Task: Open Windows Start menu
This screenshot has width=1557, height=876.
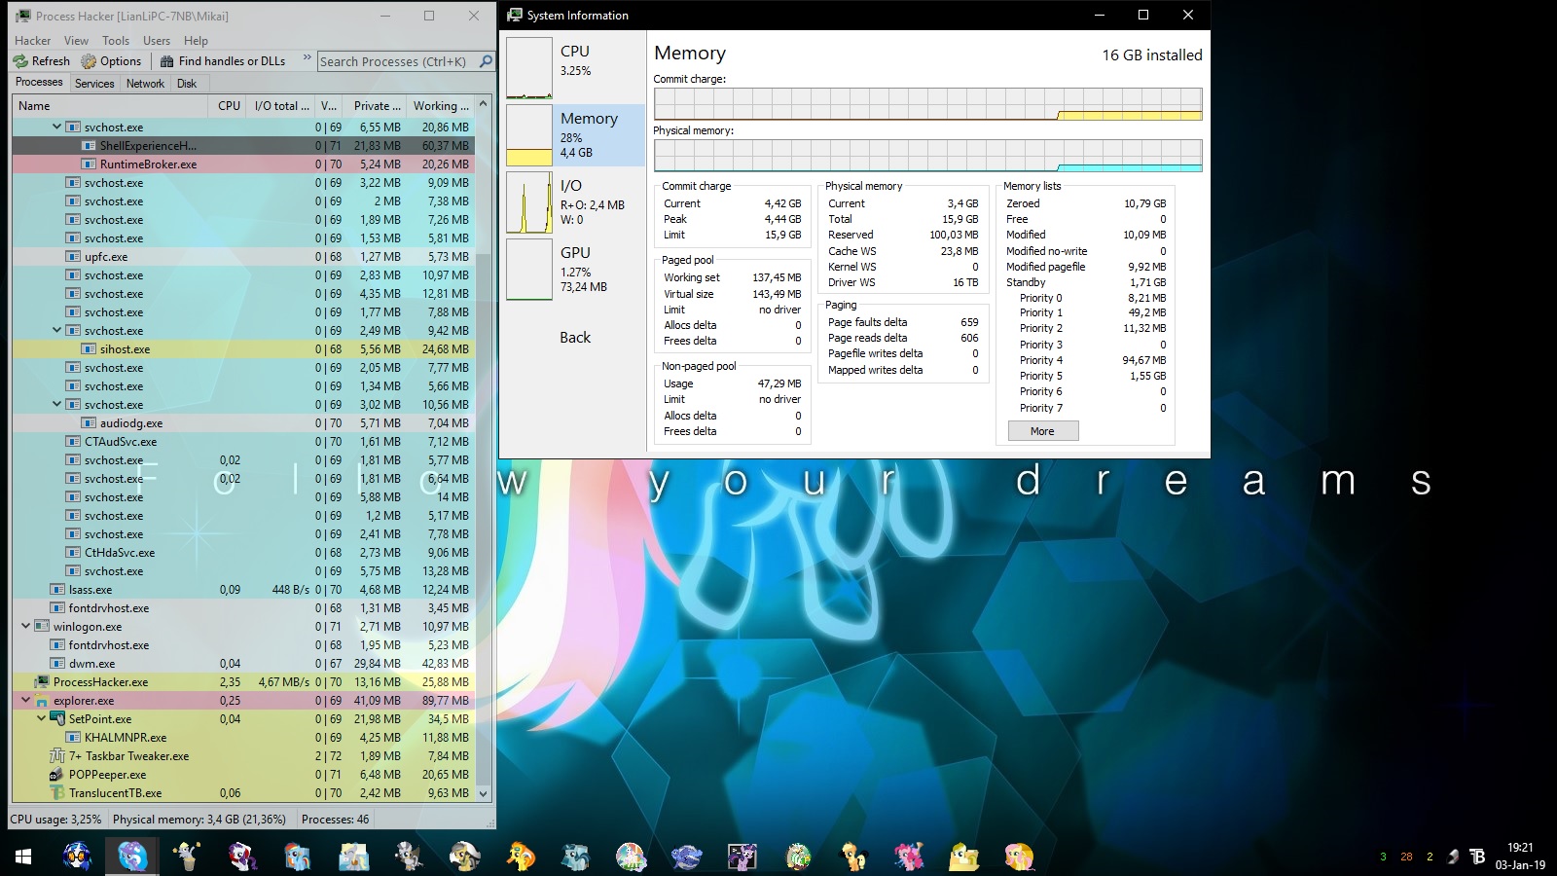Action: click(x=23, y=857)
